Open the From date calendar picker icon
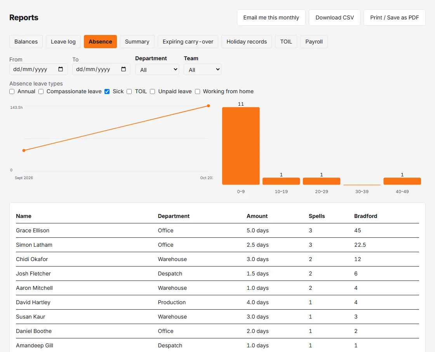The height and width of the screenshot is (352, 435). 61,69
